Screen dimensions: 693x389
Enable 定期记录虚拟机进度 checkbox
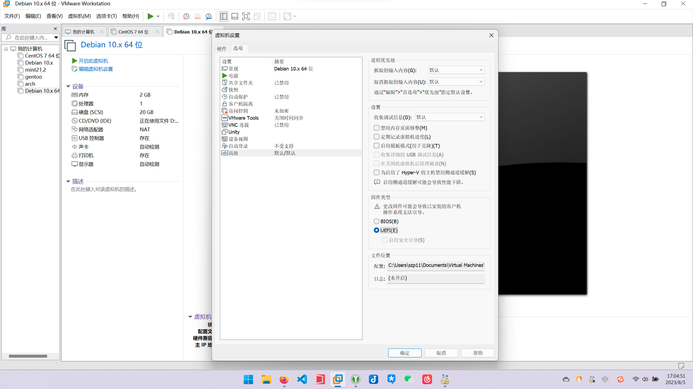click(x=376, y=137)
